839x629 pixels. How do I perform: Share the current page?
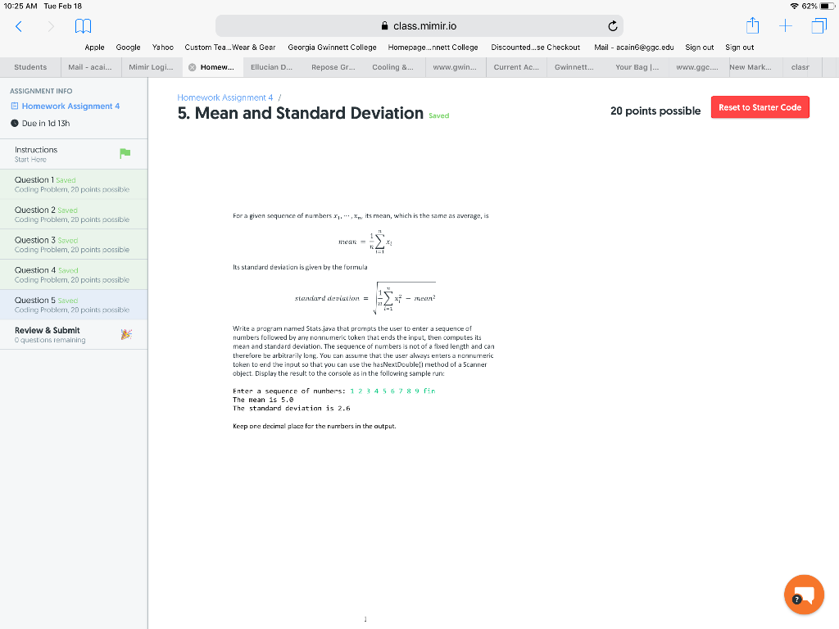pos(752,25)
